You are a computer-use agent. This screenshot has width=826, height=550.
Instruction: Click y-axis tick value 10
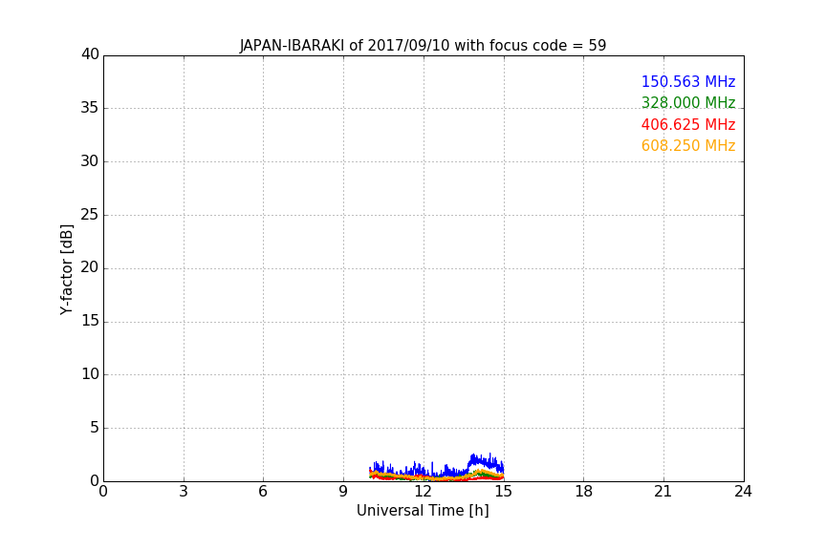point(90,374)
